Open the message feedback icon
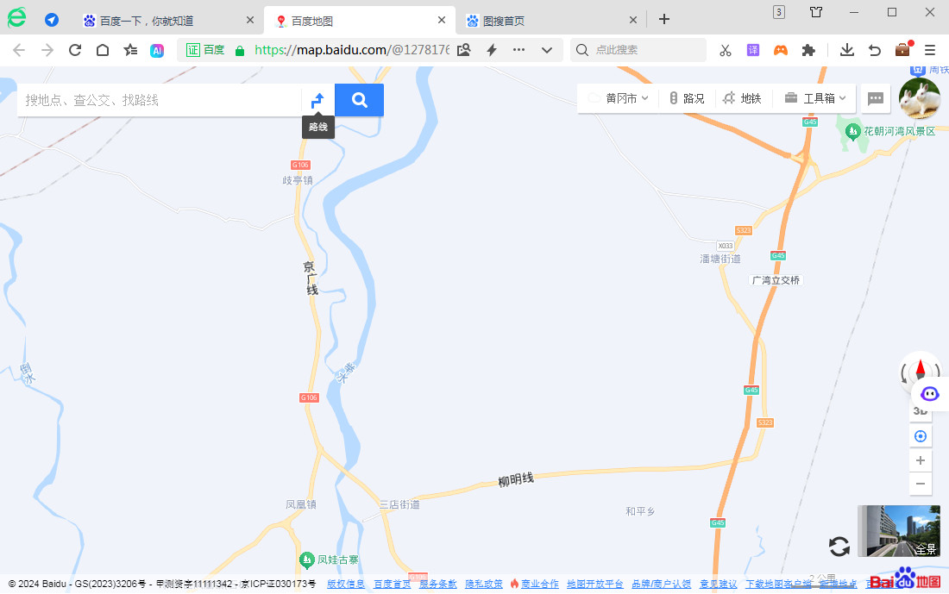The image size is (949, 594). click(875, 98)
